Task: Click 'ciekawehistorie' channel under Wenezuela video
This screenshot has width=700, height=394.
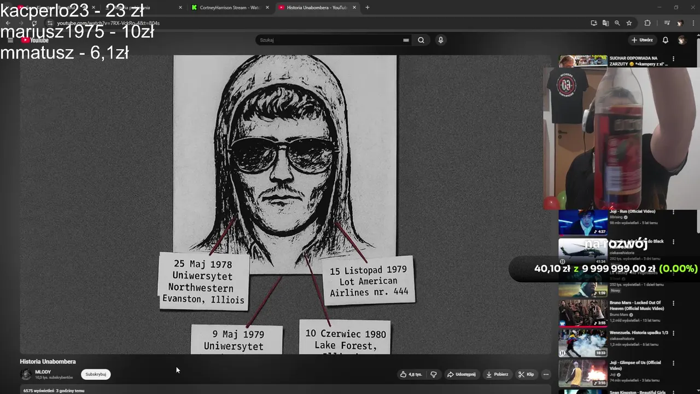Action: click(622, 339)
